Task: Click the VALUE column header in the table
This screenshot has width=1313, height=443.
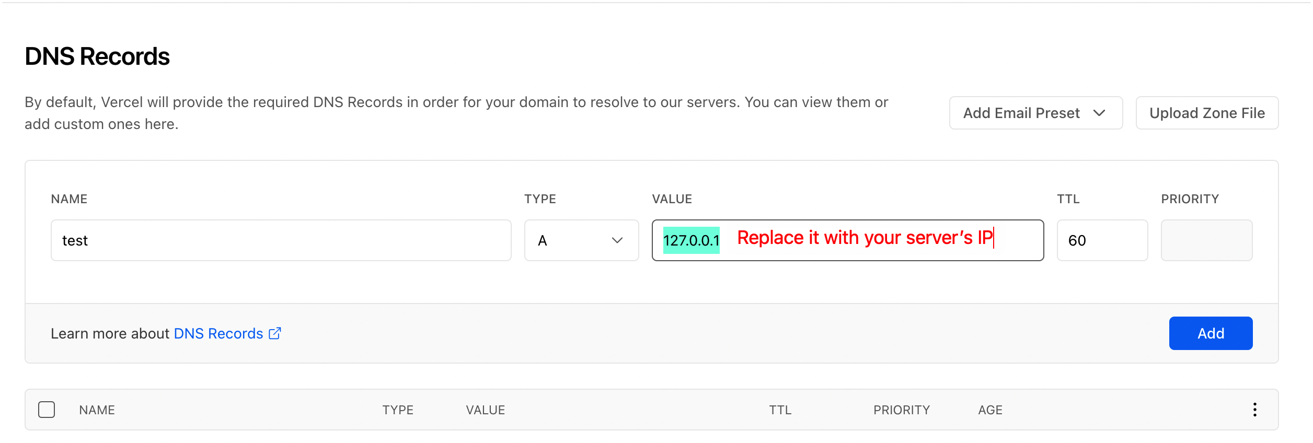Action: [485, 410]
